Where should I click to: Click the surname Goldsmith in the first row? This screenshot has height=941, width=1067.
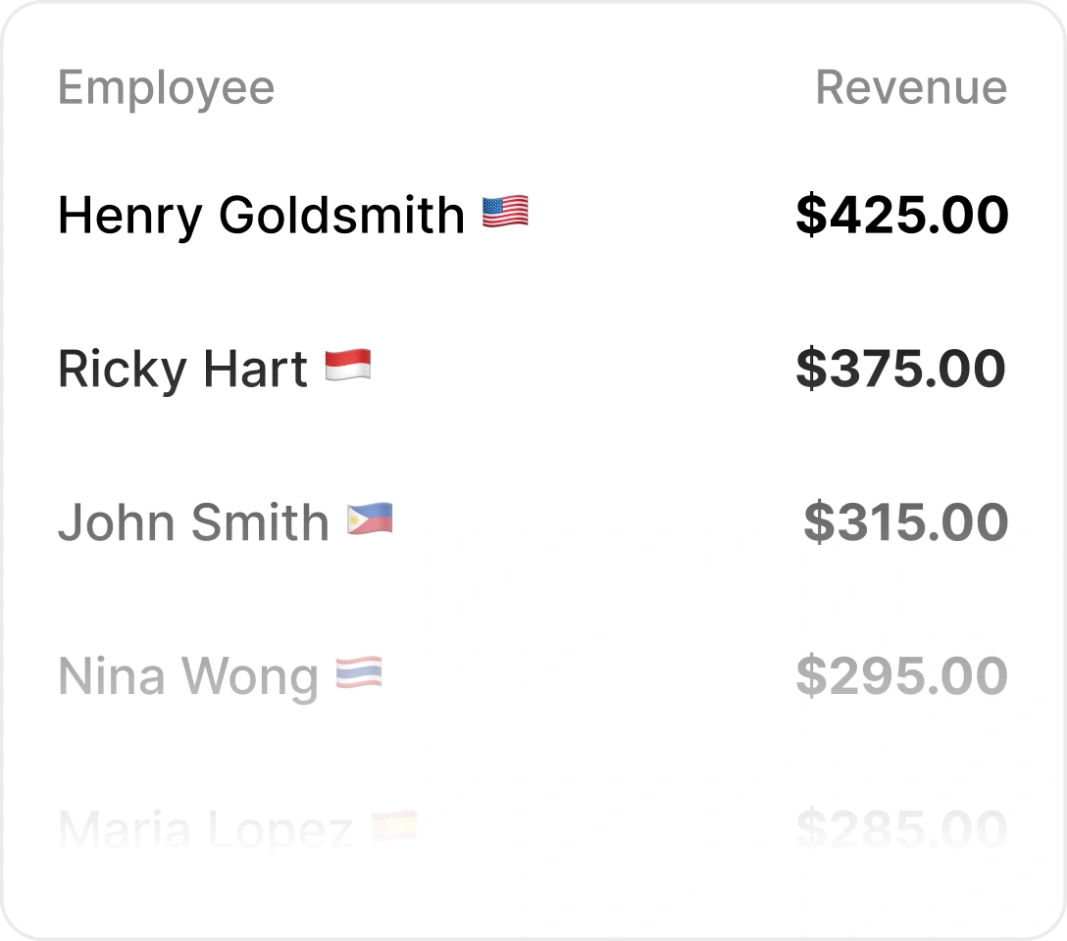(341, 216)
